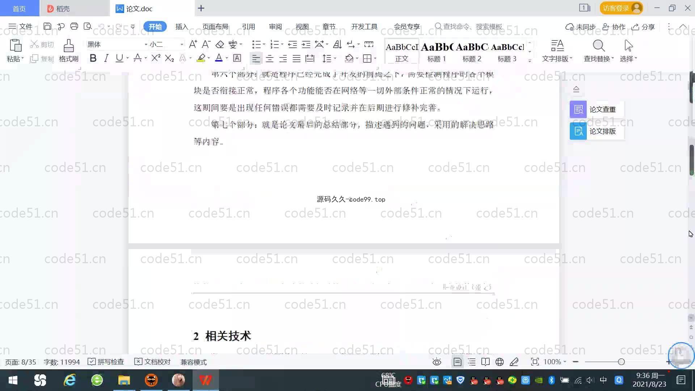Click the 未同步 sync status button

pos(581,27)
